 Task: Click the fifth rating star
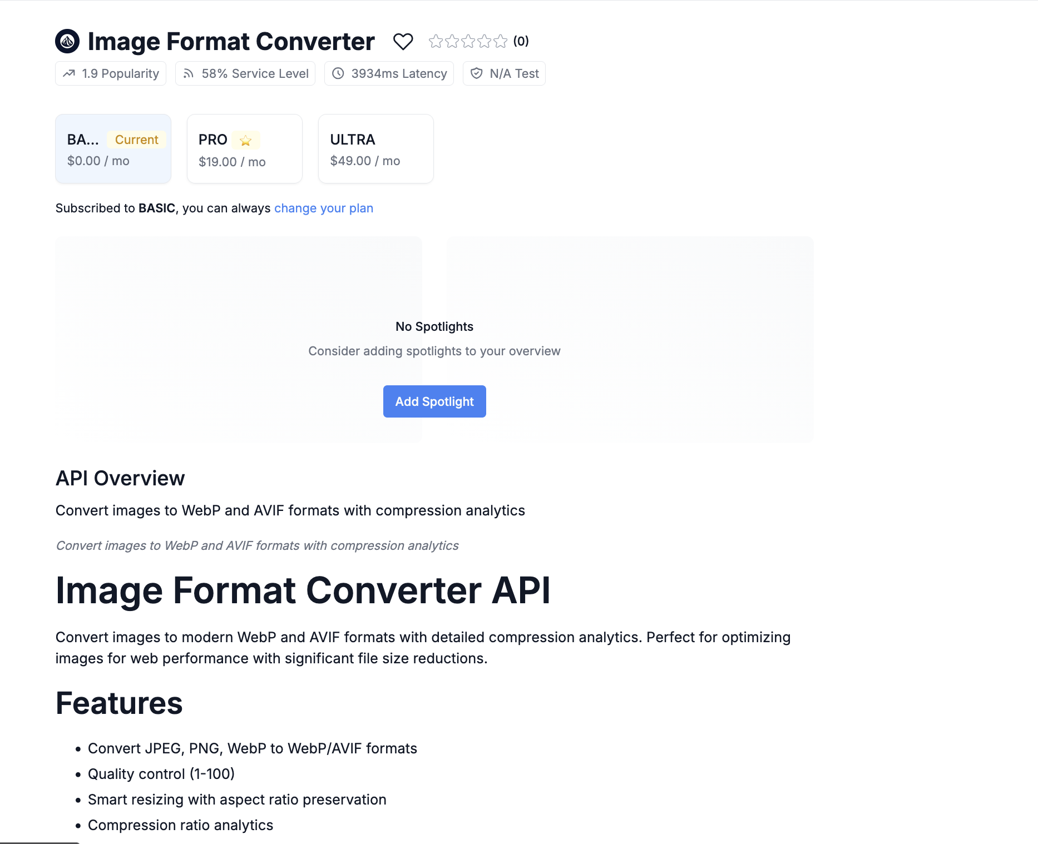point(500,41)
